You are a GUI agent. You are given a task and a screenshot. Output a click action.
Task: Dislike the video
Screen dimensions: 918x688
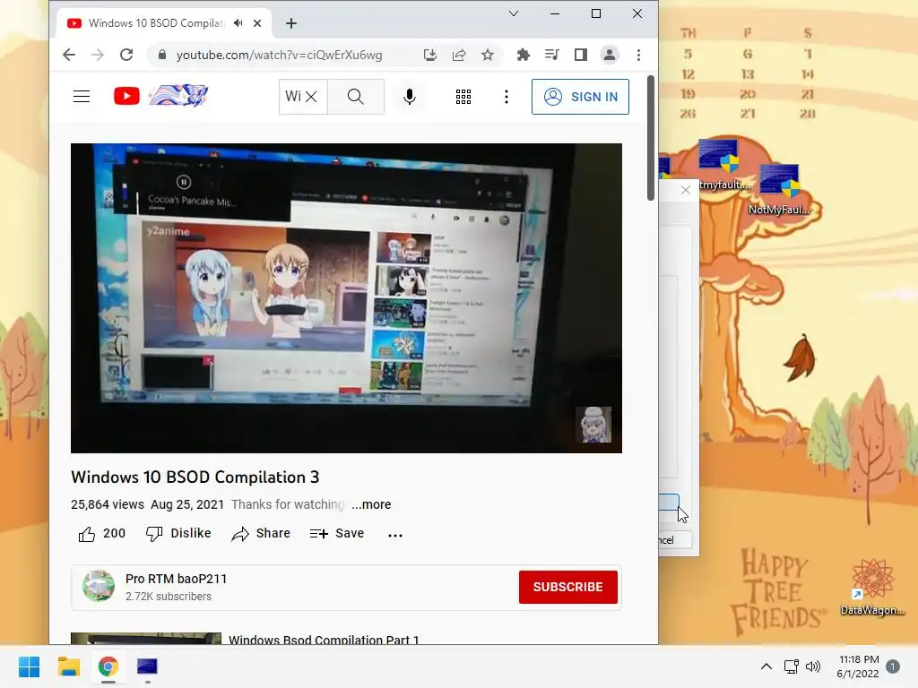pos(178,534)
